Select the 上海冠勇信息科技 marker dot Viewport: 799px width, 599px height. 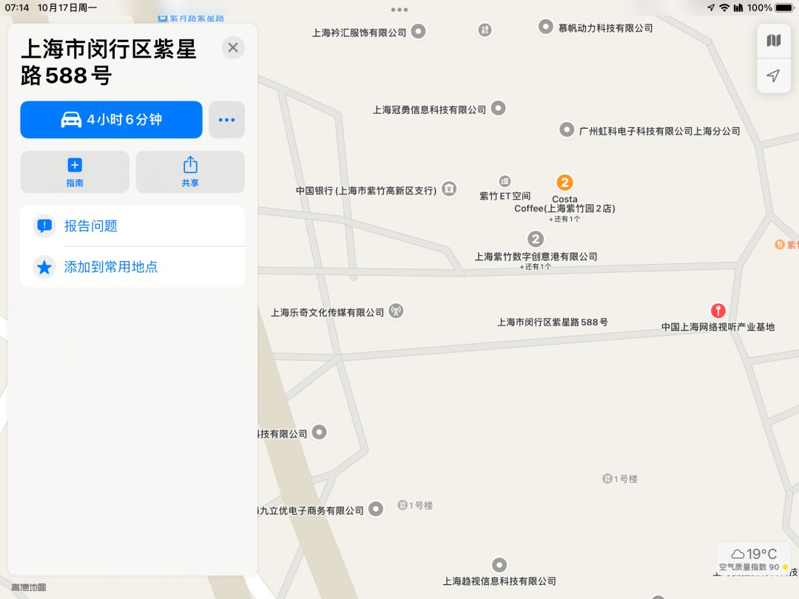[x=499, y=108]
